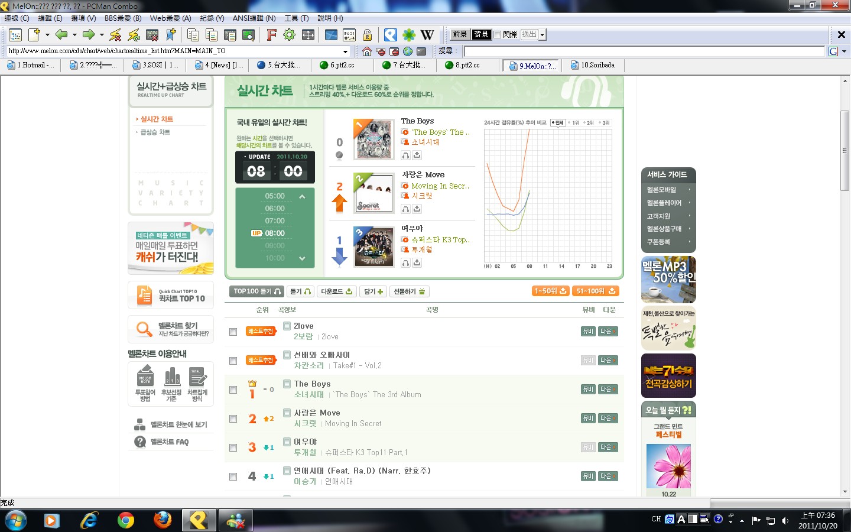Screen dimensions: 851x532
Task: Click the green flower toolbar icon
Action: pos(409,35)
